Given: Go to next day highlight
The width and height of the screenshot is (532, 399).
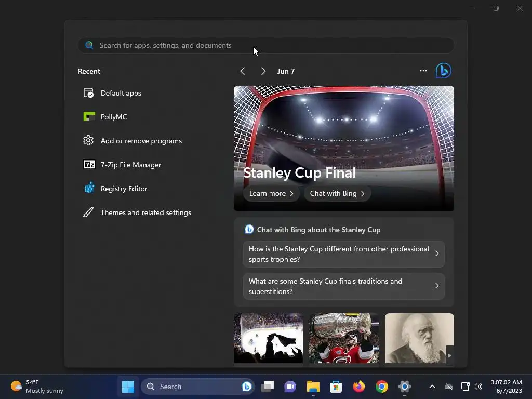Looking at the screenshot, I should (263, 71).
